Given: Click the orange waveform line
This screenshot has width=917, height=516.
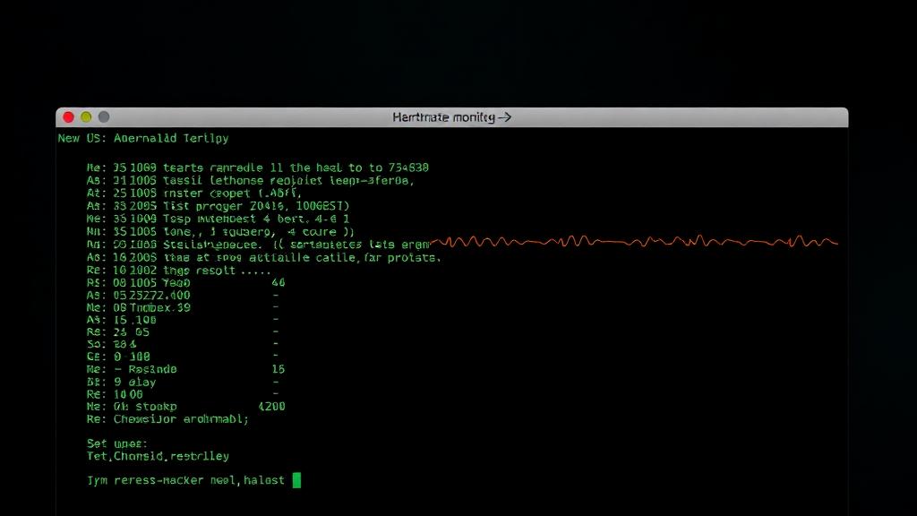Looking at the screenshot, I should pyautogui.click(x=636, y=241).
